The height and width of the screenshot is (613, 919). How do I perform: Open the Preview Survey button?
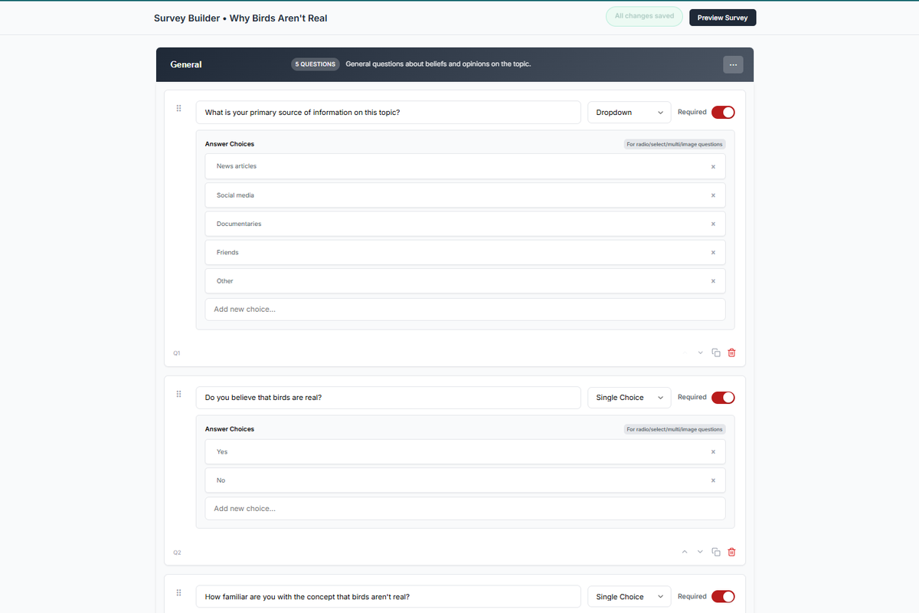[x=722, y=17]
